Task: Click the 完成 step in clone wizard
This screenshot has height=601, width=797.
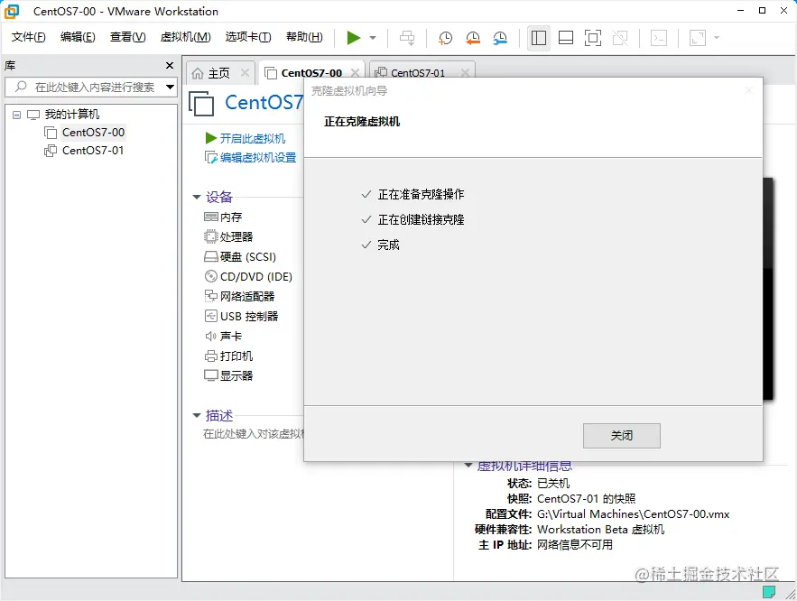Action: click(388, 245)
